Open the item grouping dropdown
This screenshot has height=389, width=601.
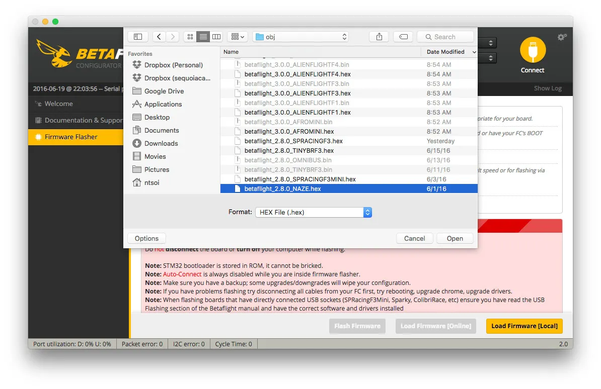pyautogui.click(x=237, y=37)
